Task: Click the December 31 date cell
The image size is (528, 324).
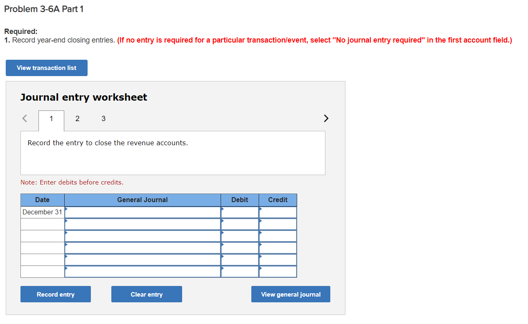Action: (43, 212)
